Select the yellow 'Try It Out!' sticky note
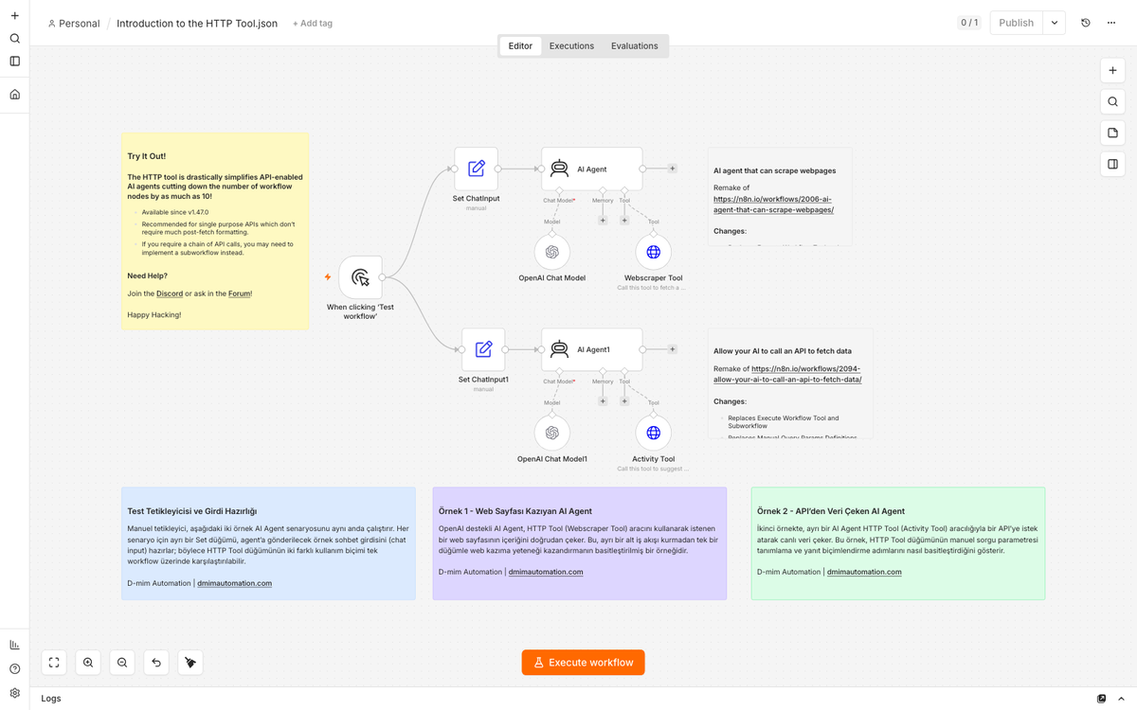This screenshot has height=710, width=1137. tap(215, 231)
